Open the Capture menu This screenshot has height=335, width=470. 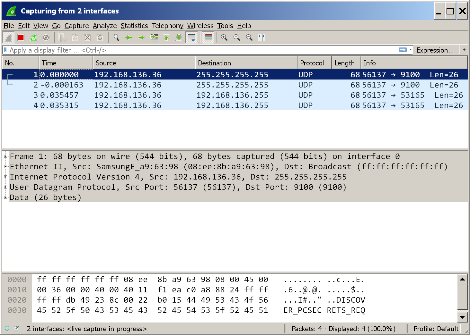point(76,26)
